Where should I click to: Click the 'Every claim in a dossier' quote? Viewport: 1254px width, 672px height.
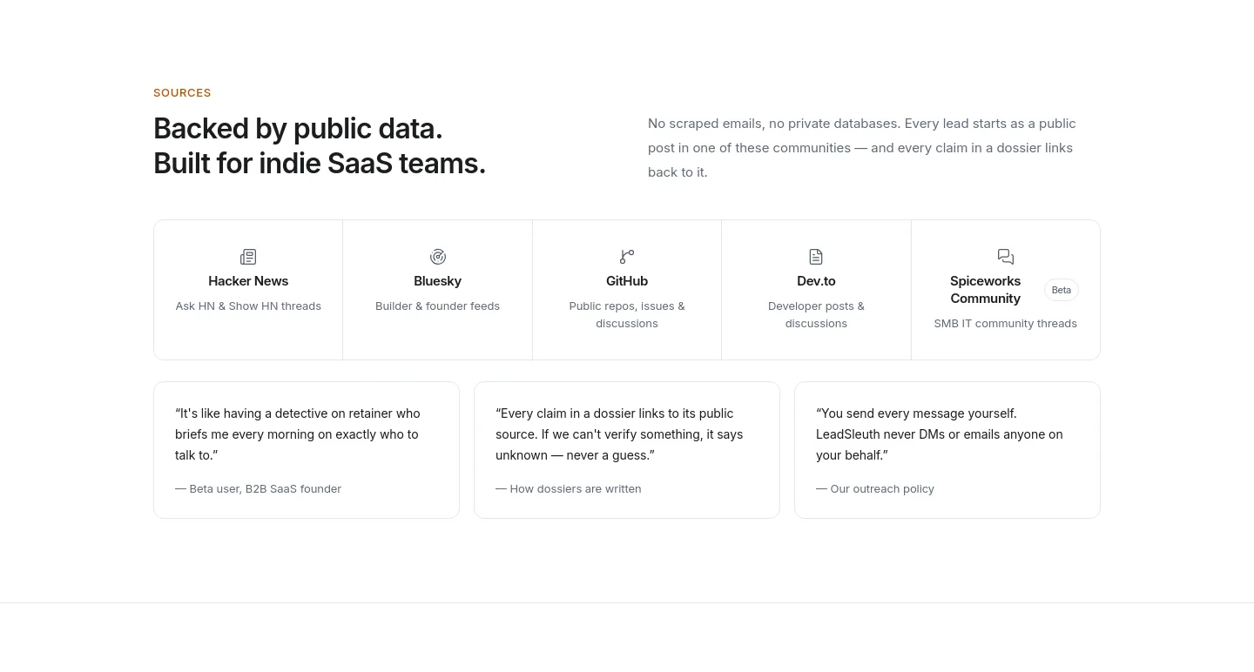tap(619, 434)
